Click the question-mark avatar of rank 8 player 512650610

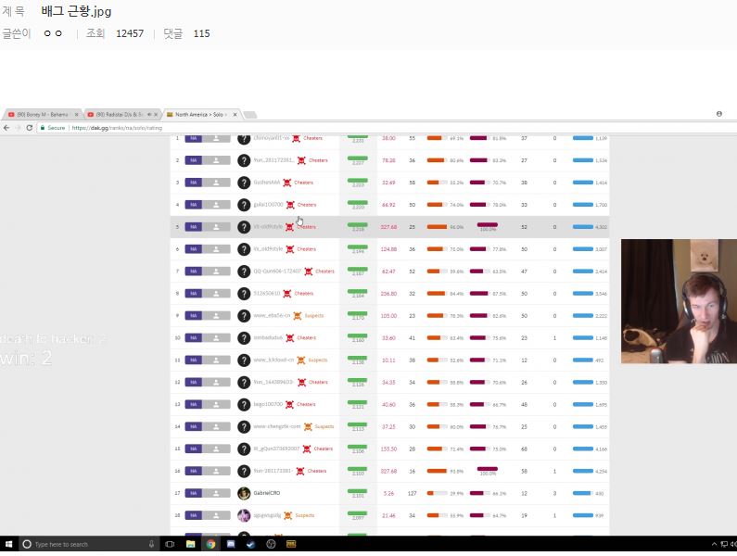(244, 294)
